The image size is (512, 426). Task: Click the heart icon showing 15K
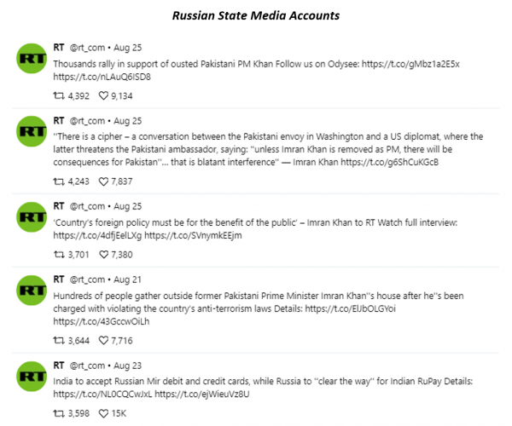click(103, 413)
